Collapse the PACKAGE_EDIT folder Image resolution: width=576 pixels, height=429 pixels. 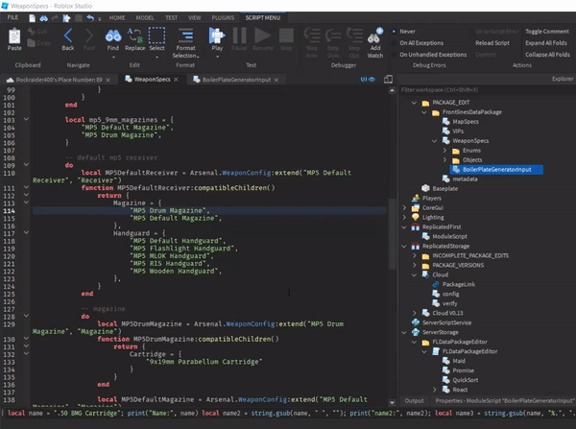[x=414, y=103]
